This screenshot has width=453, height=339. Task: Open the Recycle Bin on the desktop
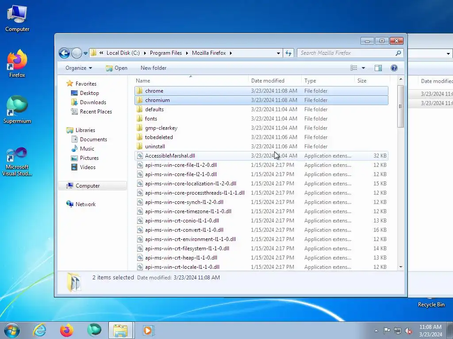[431, 303]
